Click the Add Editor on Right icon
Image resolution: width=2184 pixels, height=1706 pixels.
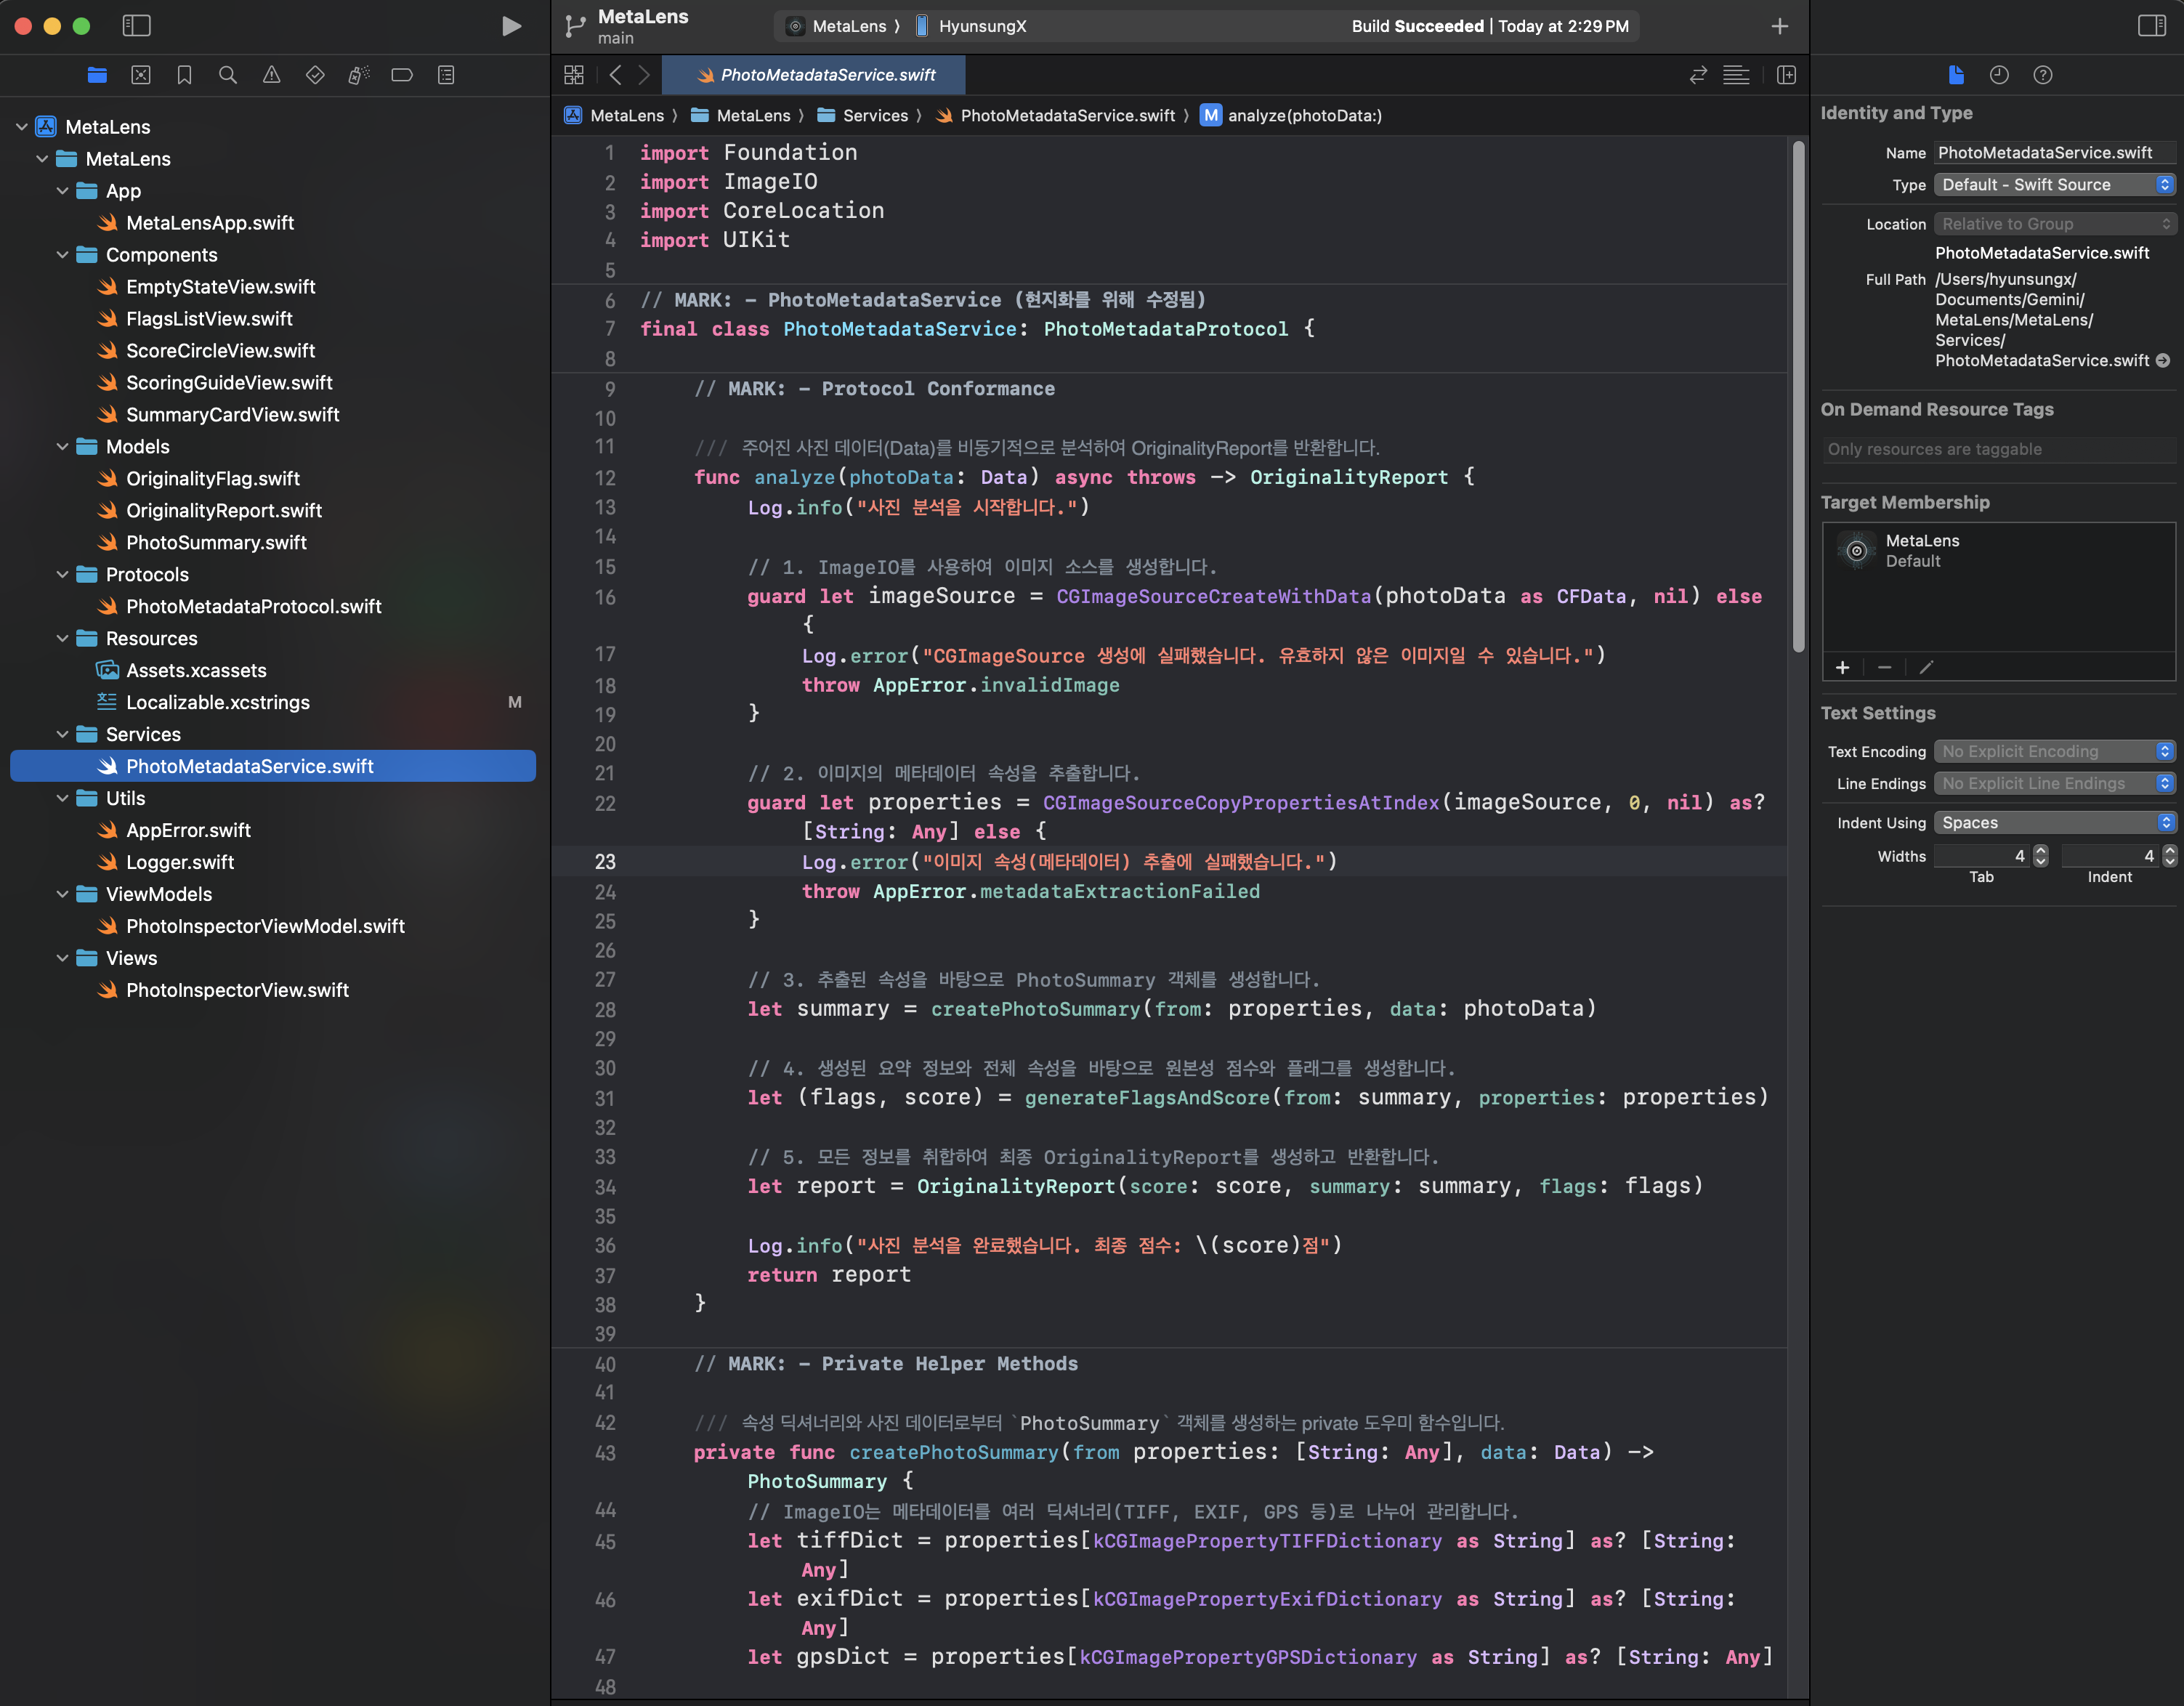pos(1786,75)
